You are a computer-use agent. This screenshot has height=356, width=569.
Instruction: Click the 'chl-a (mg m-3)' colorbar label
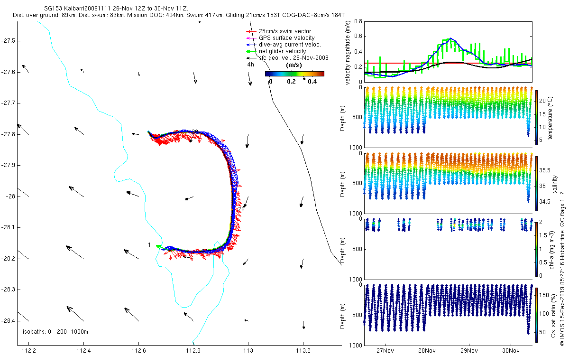[x=551, y=250]
